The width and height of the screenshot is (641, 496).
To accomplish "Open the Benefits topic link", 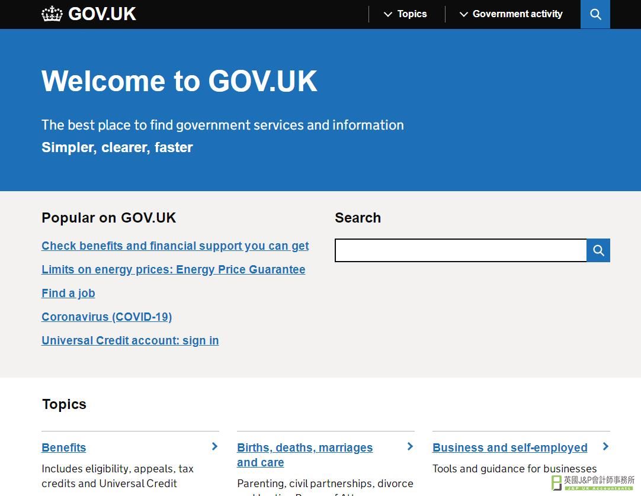I will [x=64, y=448].
